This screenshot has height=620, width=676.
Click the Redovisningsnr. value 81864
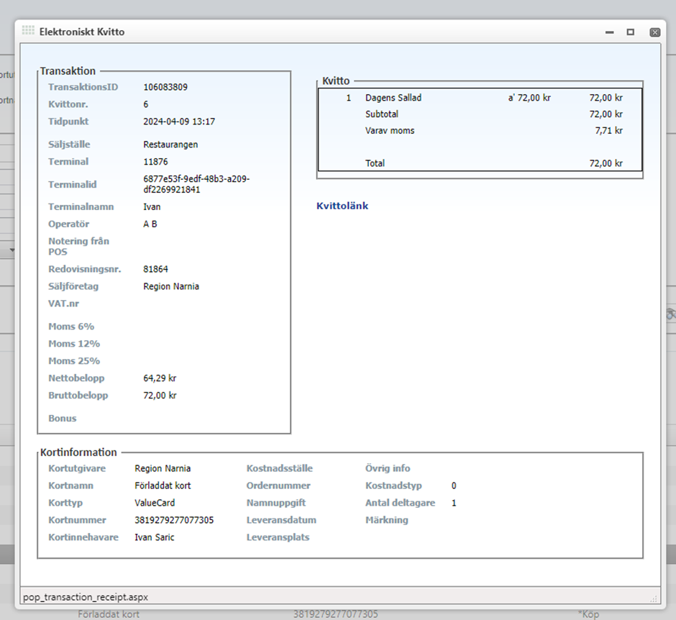point(155,269)
